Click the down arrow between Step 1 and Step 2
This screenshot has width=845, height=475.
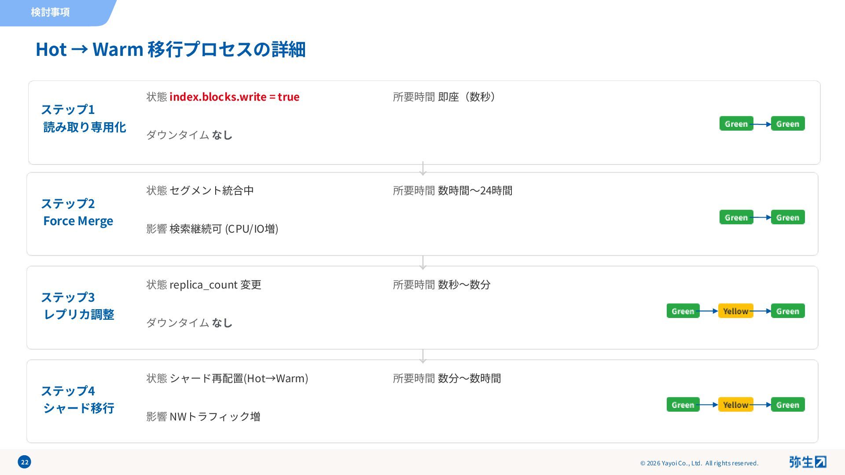[x=423, y=168]
